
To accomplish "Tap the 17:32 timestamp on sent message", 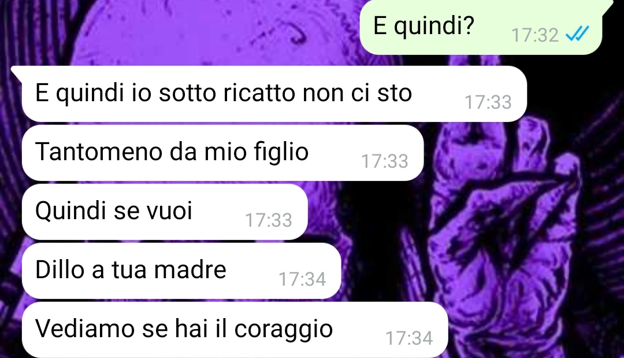I will (x=535, y=35).
